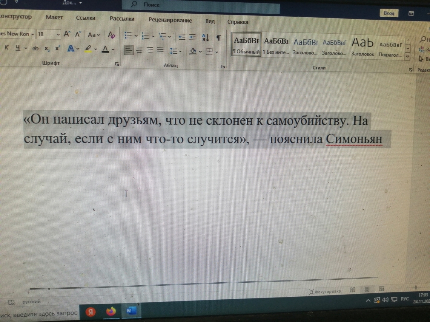Center-align the paragraph text

click(x=139, y=50)
